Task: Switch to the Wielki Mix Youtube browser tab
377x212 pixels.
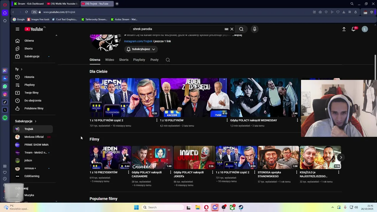Action: (x=62, y=4)
